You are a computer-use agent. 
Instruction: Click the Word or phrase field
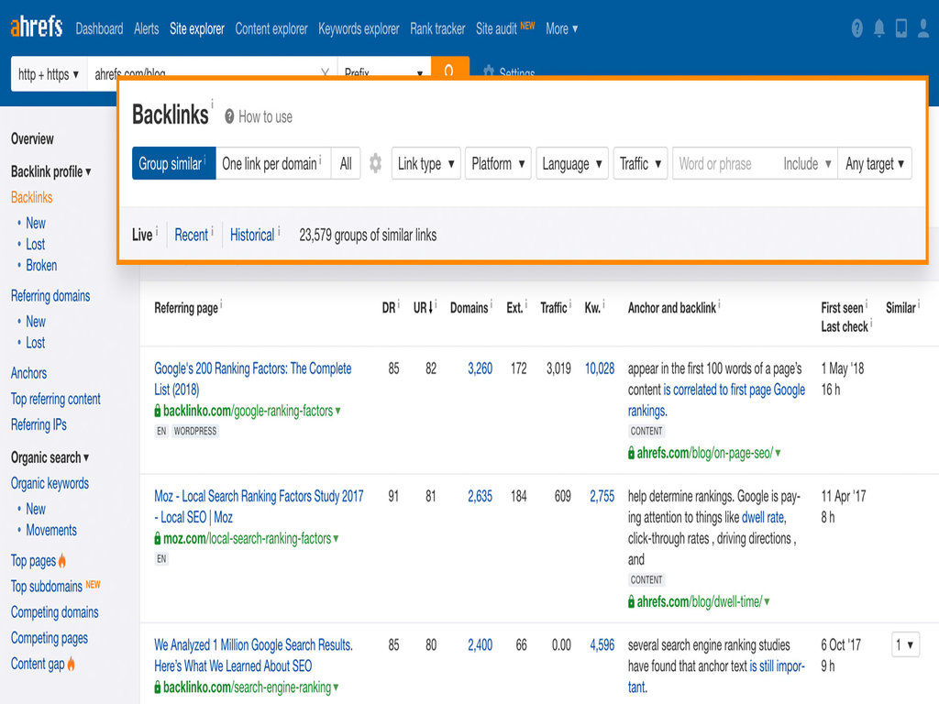[x=725, y=163]
